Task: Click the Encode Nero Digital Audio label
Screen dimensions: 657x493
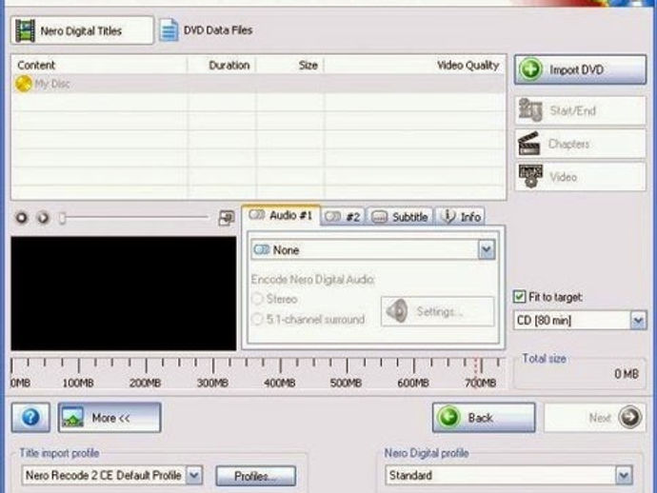Action: [x=312, y=280]
